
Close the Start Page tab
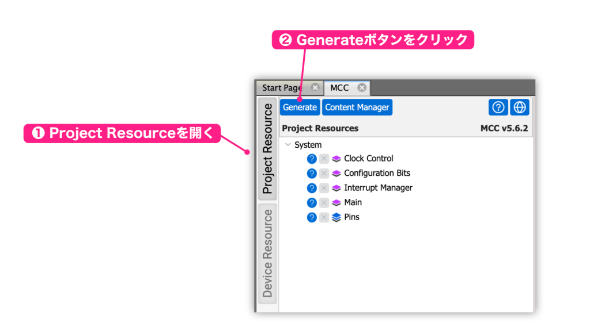pos(315,88)
